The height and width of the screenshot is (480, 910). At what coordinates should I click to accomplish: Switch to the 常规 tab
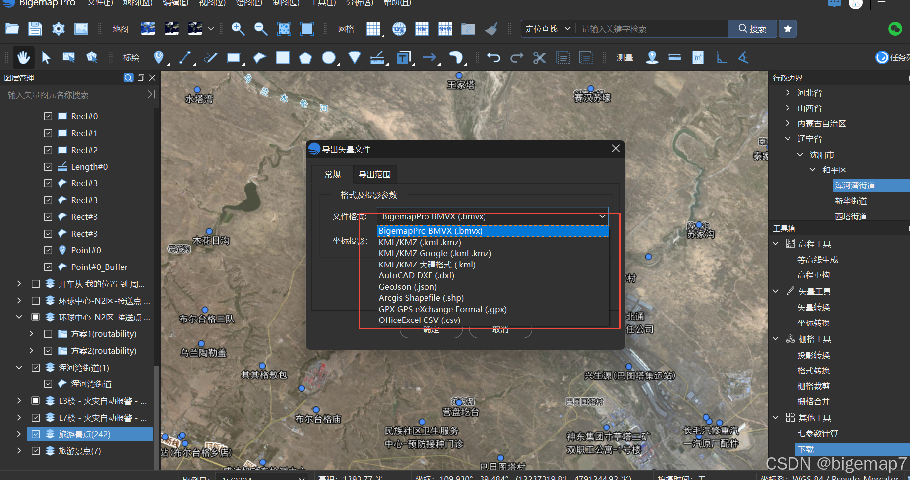(x=332, y=174)
